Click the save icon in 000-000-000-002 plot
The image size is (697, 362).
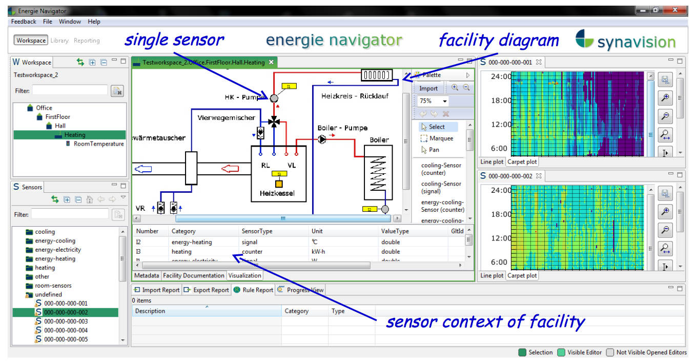[x=665, y=193]
